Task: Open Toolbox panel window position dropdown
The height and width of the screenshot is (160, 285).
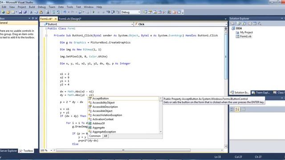Action: tap(29, 19)
